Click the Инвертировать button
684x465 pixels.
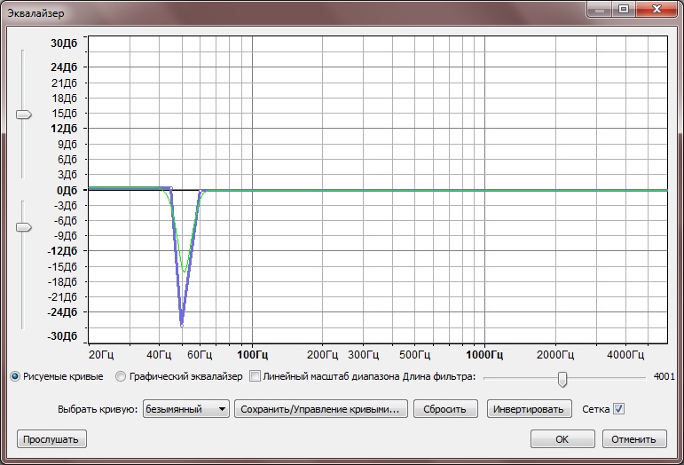529,409
